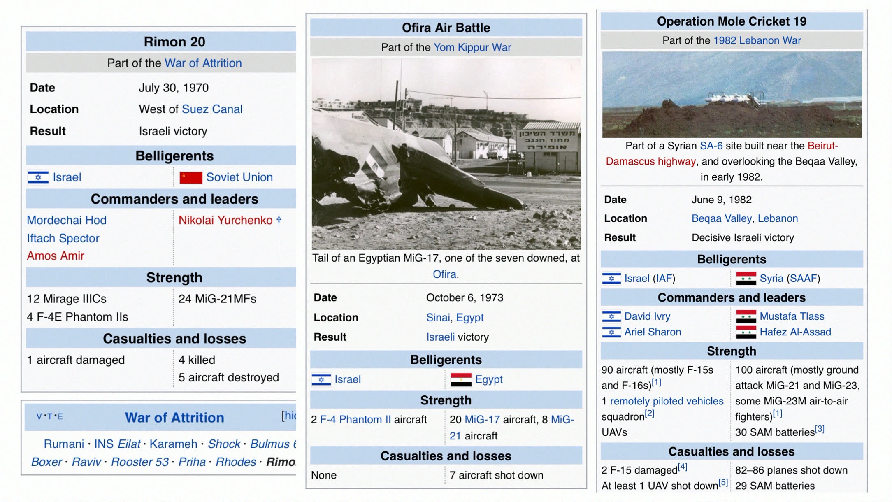Open the 1982 Lebanon War link
The width and height of the screenshot is (892, 502).
pos(757,40)
